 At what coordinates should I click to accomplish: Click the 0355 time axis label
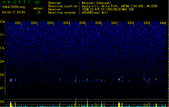83,23
